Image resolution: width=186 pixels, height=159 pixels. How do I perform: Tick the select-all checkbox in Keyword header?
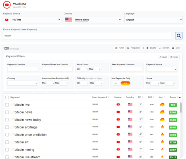[x=7, y=97]
